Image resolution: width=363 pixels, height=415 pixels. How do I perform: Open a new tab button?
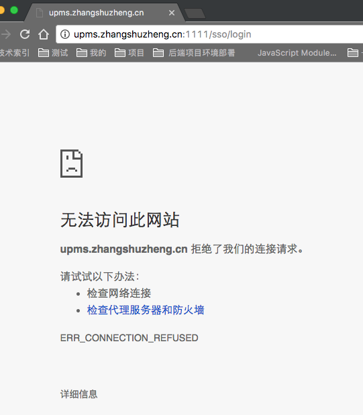195,13
